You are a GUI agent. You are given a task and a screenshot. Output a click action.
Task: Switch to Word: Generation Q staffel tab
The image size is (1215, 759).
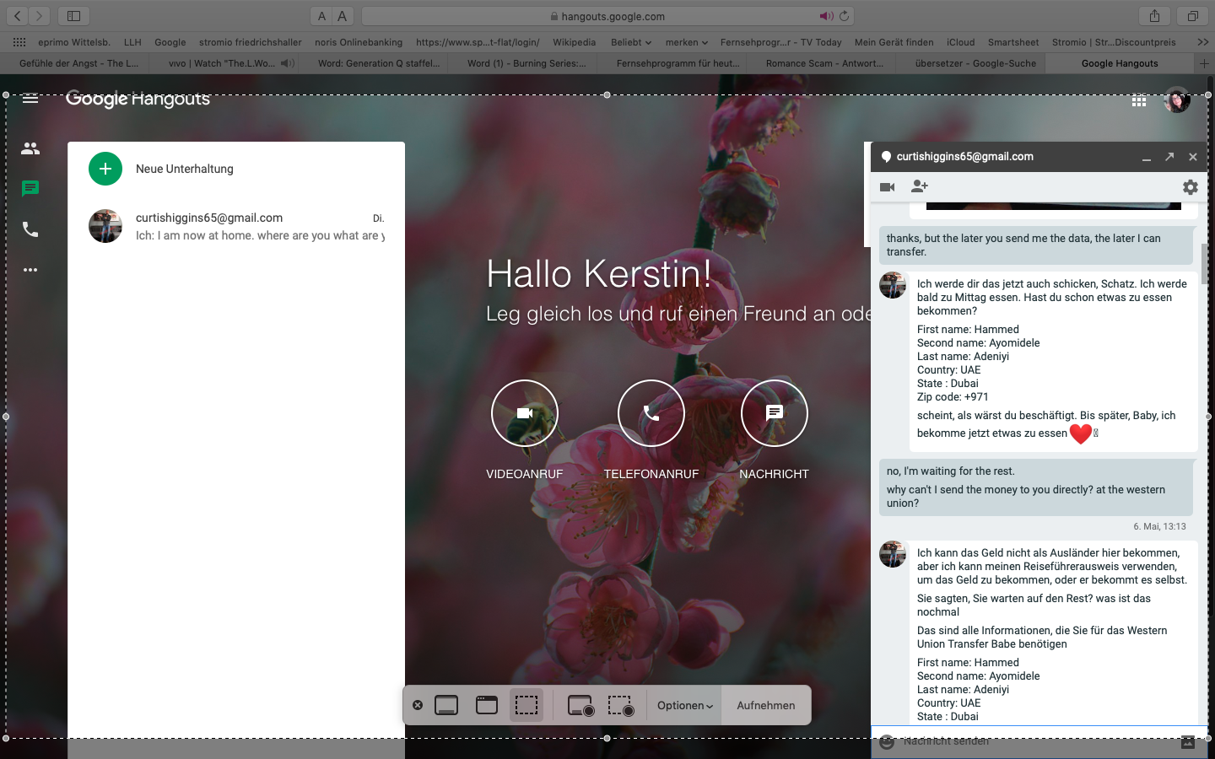pyautogui.click(x=379, y=63)
